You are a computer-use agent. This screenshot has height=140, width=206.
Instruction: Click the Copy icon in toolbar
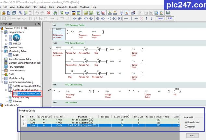point(25,13)
